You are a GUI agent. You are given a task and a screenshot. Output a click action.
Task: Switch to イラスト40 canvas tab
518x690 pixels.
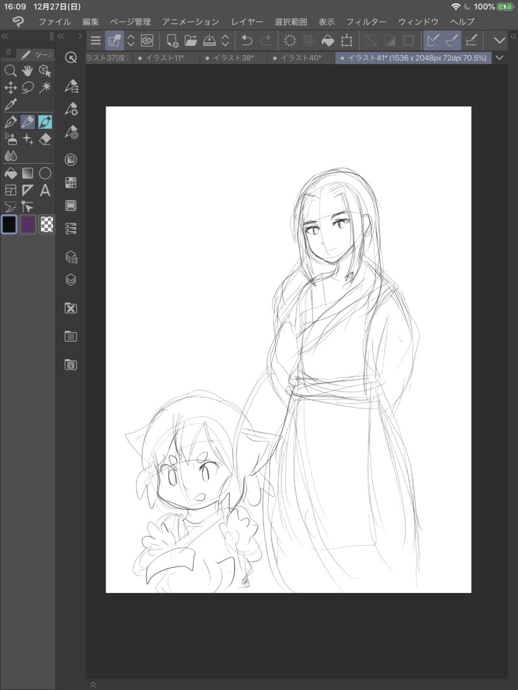point(301,58)
